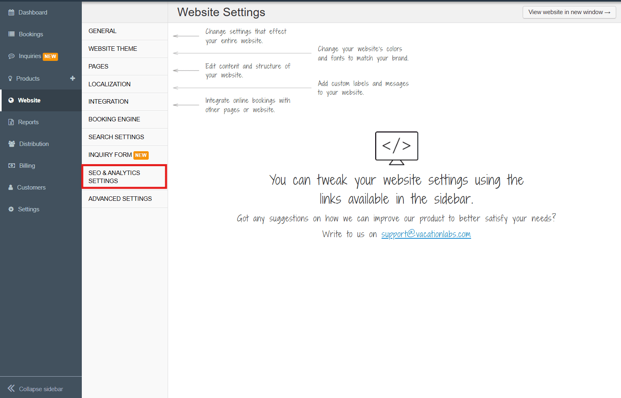
Task: Open the Inquiry Form settings
Action: coord(110,155)
